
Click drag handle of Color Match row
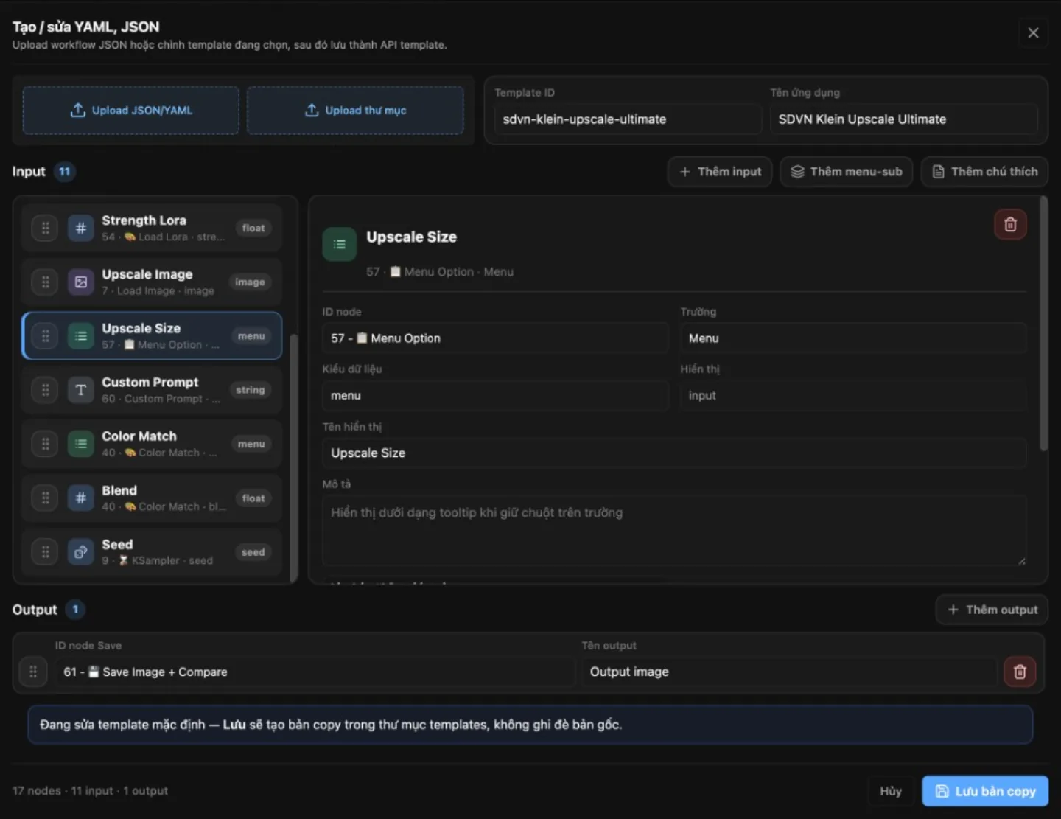pos(45,444)
